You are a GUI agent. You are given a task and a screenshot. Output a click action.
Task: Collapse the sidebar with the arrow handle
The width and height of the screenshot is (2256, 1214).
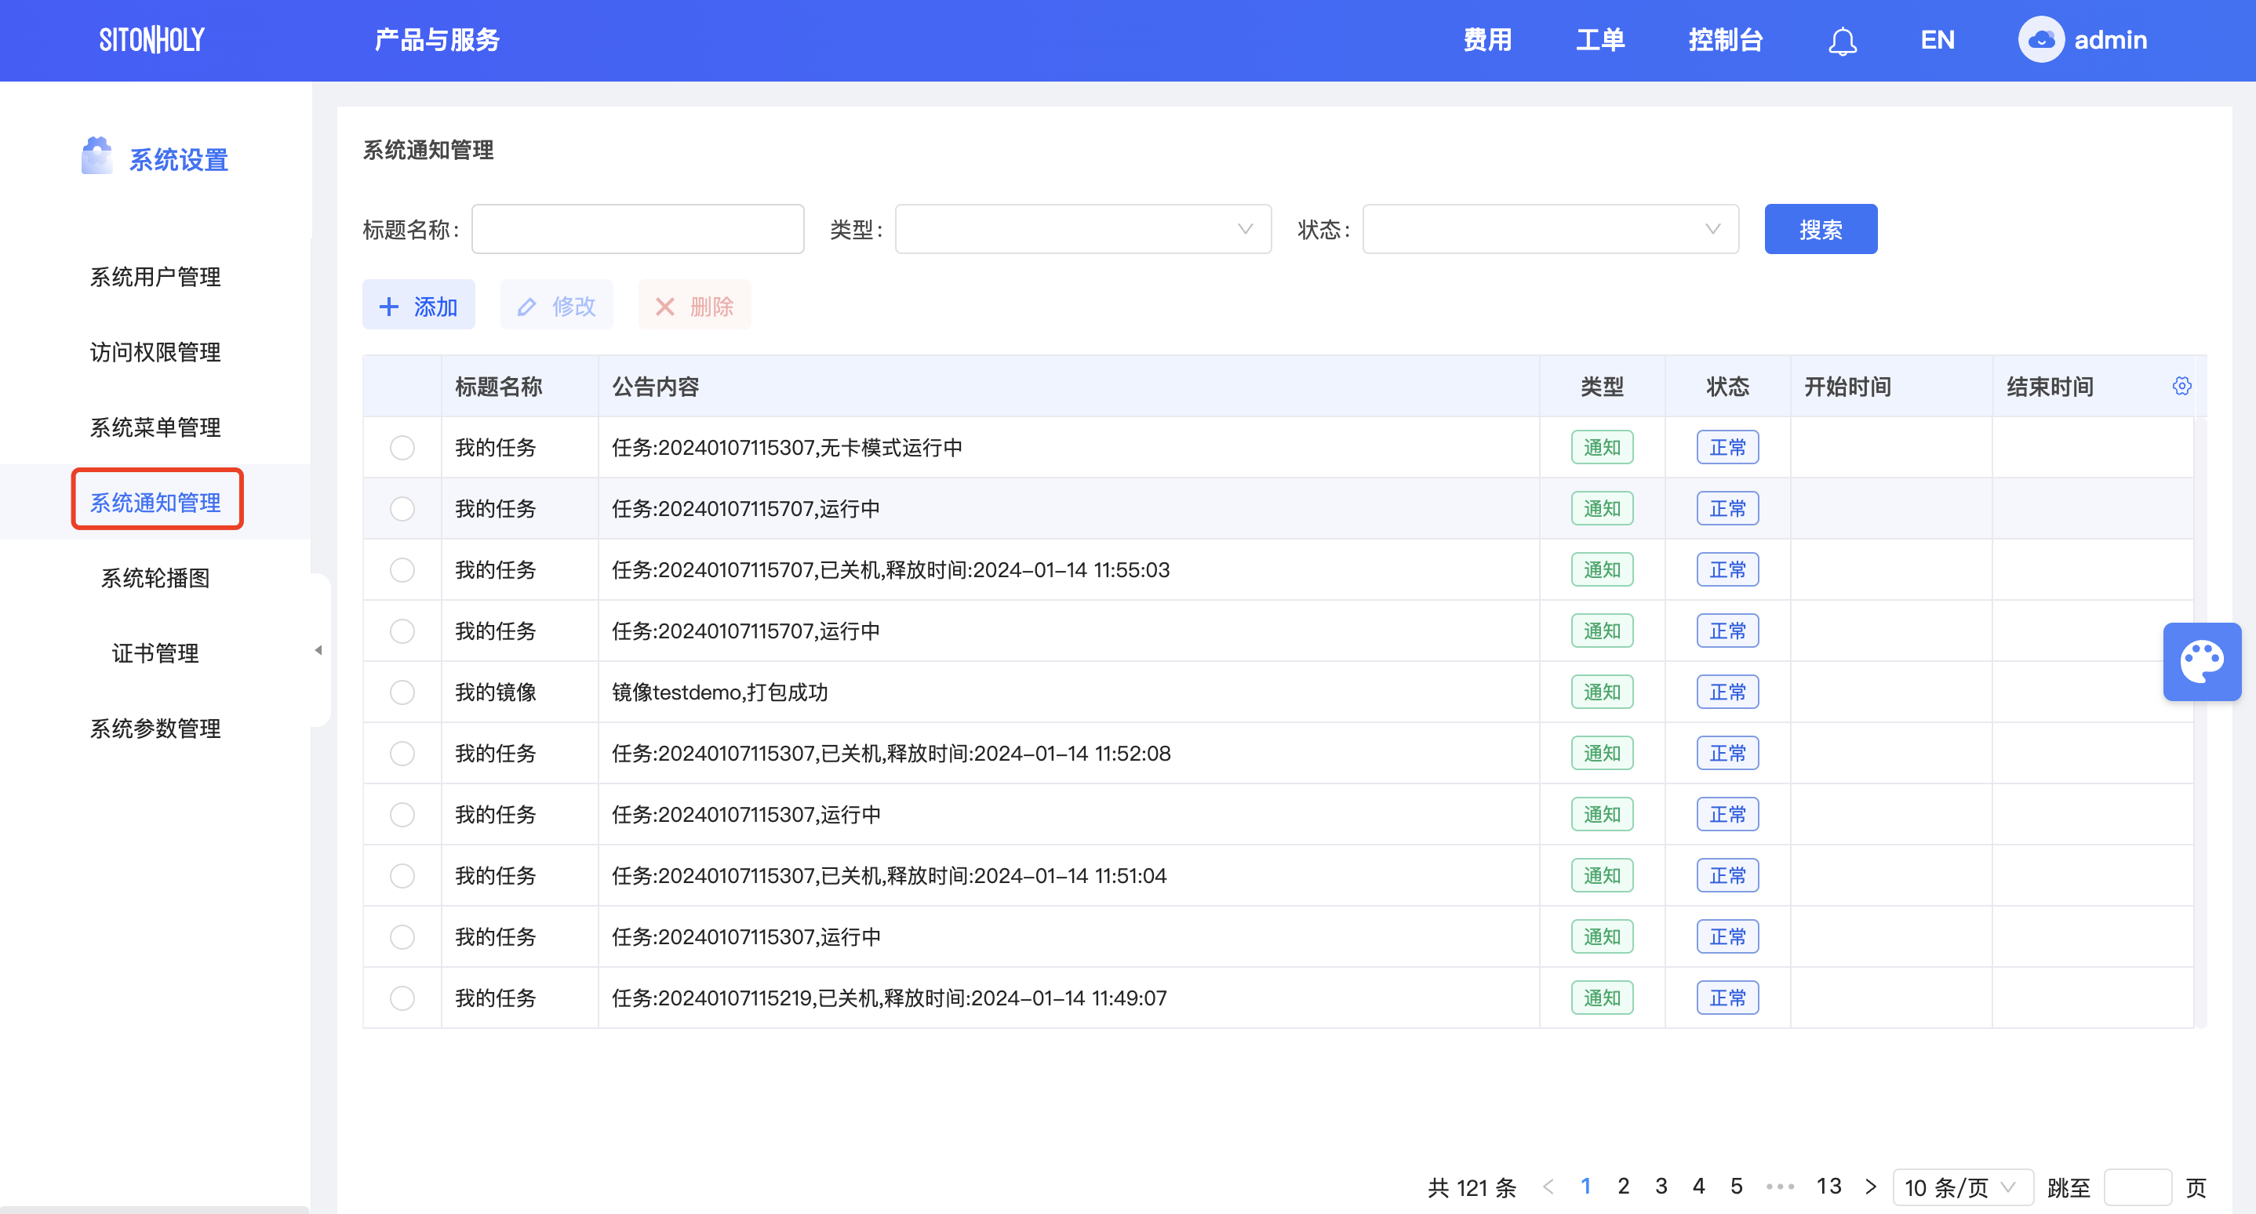318,650
